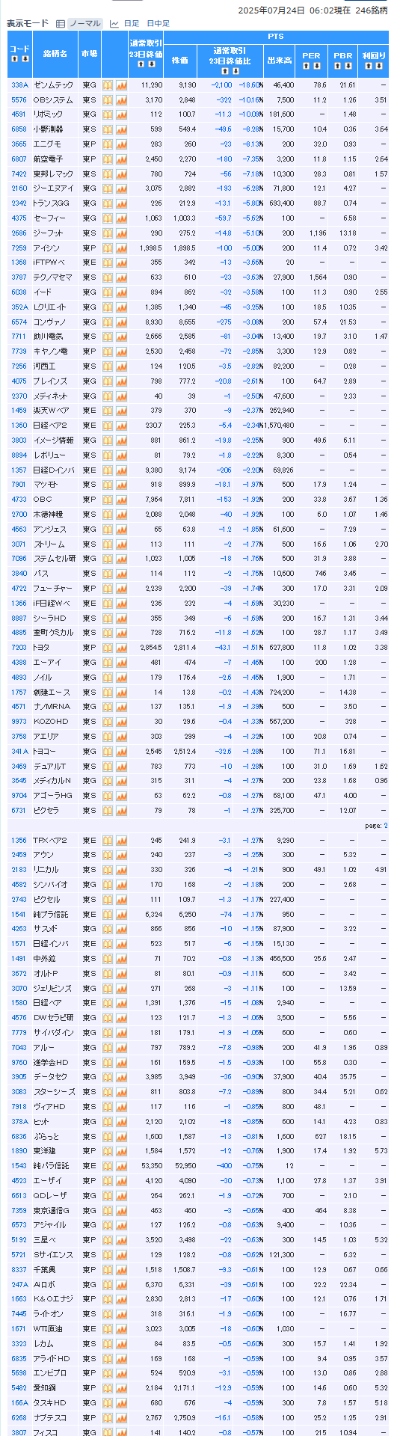Open book icon for ナブテスコ row
The width and height of the screenshot is (400, 1436).
tap(108, 1417)
